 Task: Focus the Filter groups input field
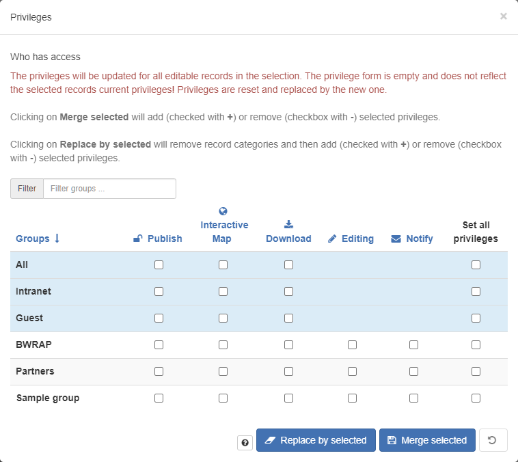(109, 189)
